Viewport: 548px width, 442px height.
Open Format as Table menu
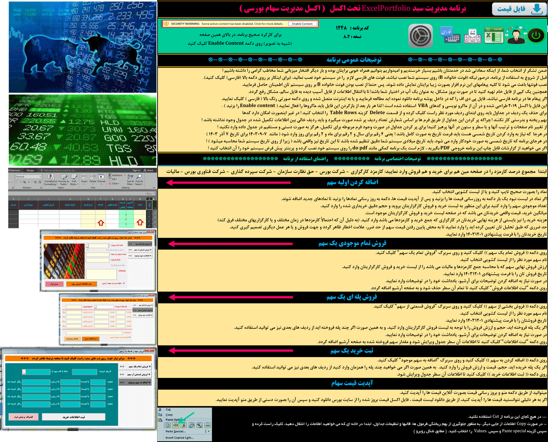[x=64, y=179]
